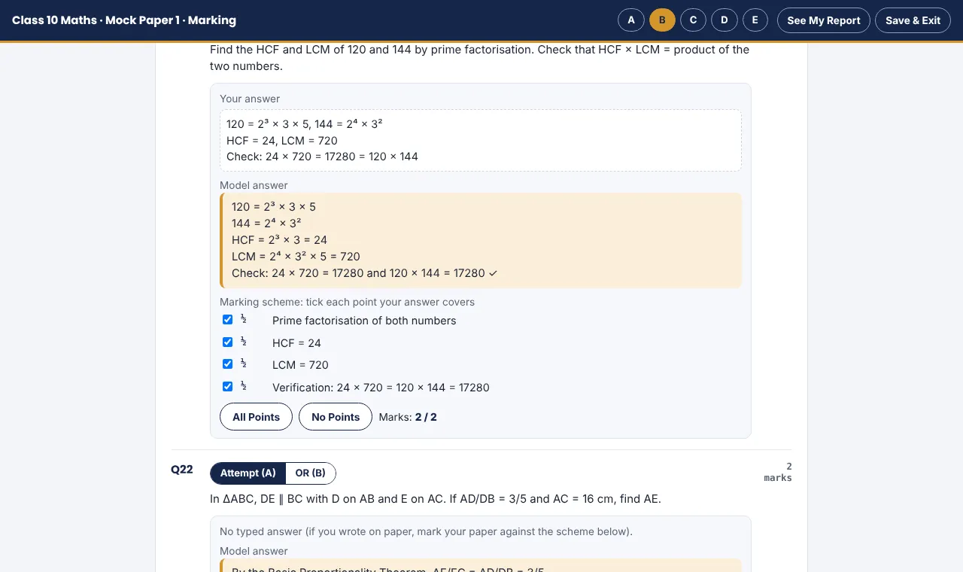Screen dimensions: 963x572
Task: Switch to section D
Action: click(x=724, y=20)
